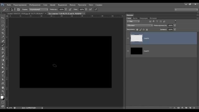Screen dimensions: 199x112
Task: Open brush opacity slider arrow
Action: click(x=66, y=9)
